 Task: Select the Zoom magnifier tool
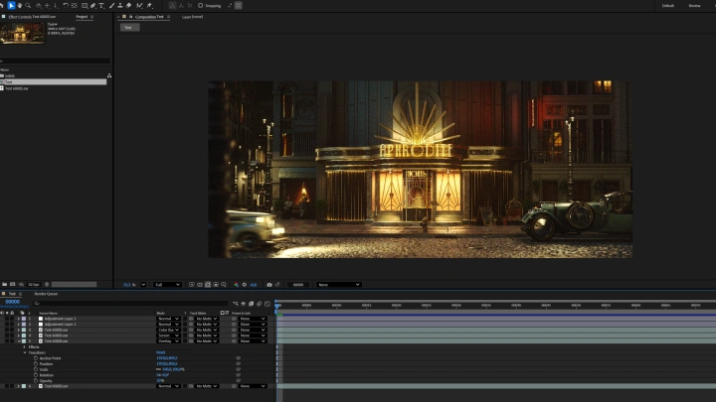pos(28,5)
